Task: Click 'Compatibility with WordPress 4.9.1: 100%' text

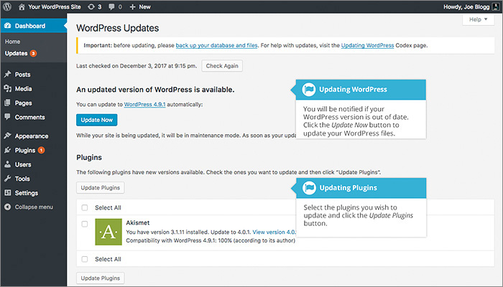Action: click(x=211, y=240)
